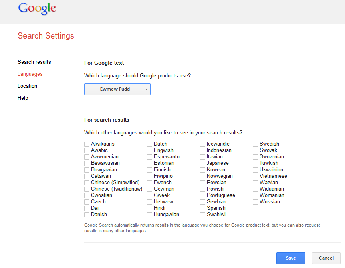
Task: Toggle the Fwench language checkbox
Action: click(150, 183)
